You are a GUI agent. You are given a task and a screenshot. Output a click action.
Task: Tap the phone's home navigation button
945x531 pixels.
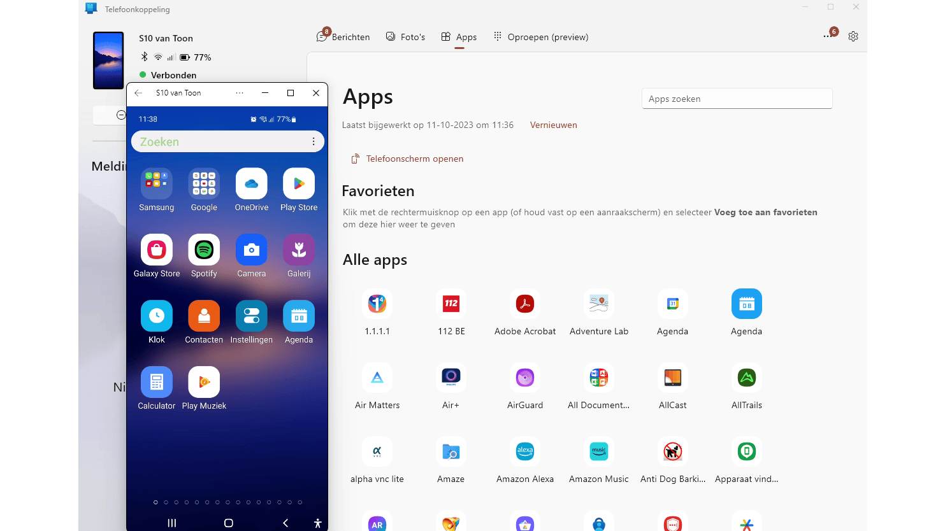pos(229,523)
